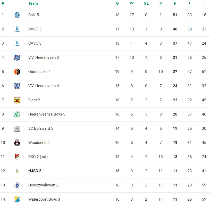Click the RKO 2 (zat) club crest

coord(17,157)
